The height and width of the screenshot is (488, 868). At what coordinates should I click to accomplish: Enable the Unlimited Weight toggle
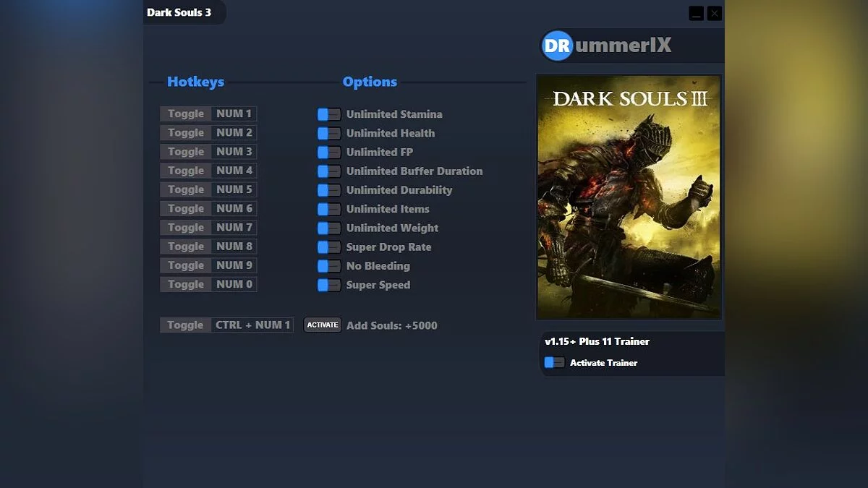(x=328, y=228)
